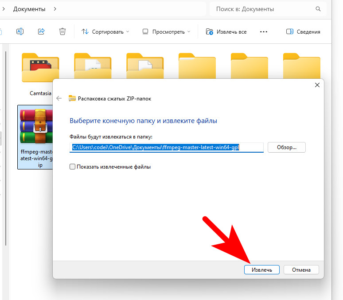Open the Просмотреть dropdown
The height and width of the screenshot is (300, 343).
pos(166,32)
